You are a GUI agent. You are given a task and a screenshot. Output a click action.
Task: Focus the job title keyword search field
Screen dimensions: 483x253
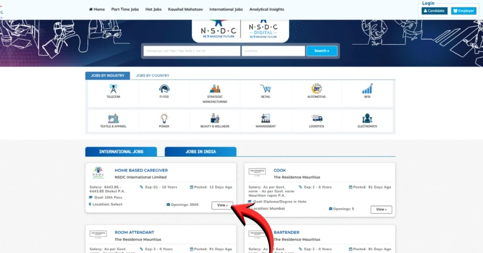pyautogui.click(x=192, y=51)
